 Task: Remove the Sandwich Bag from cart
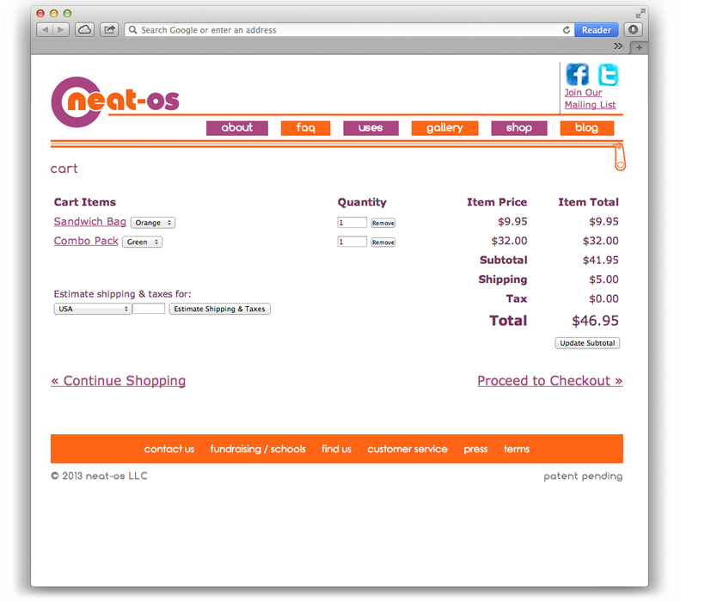click(383, 223)
